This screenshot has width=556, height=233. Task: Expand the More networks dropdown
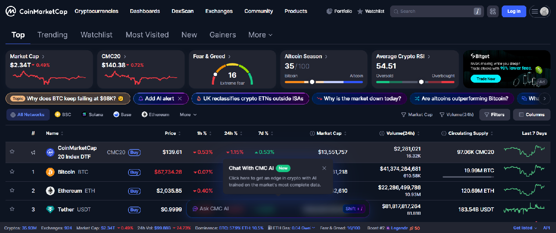[188, 115]
